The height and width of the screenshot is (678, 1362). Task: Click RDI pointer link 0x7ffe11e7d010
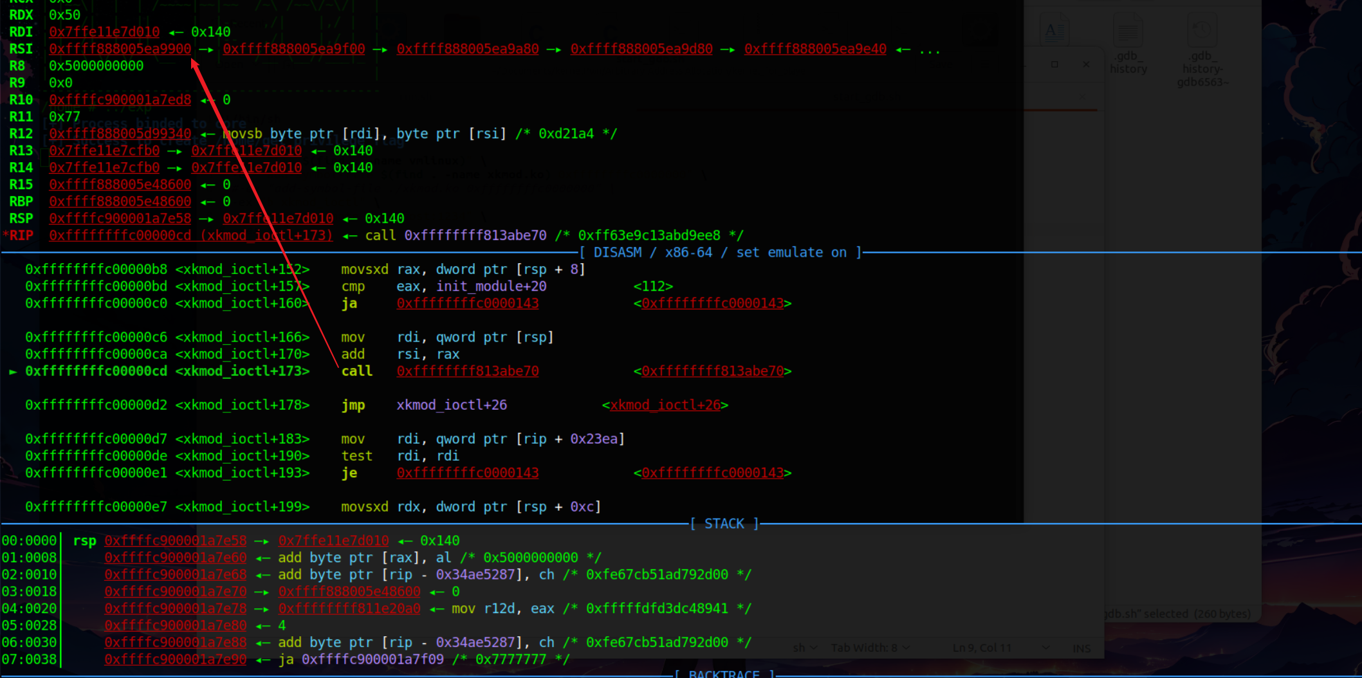click(x=104, y=32)
